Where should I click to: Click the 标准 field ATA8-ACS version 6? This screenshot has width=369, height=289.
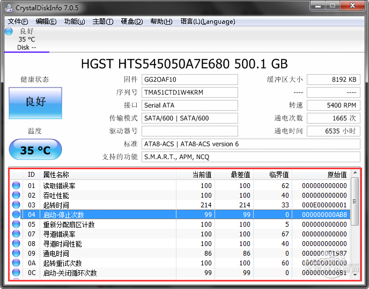tap(251, 144)
